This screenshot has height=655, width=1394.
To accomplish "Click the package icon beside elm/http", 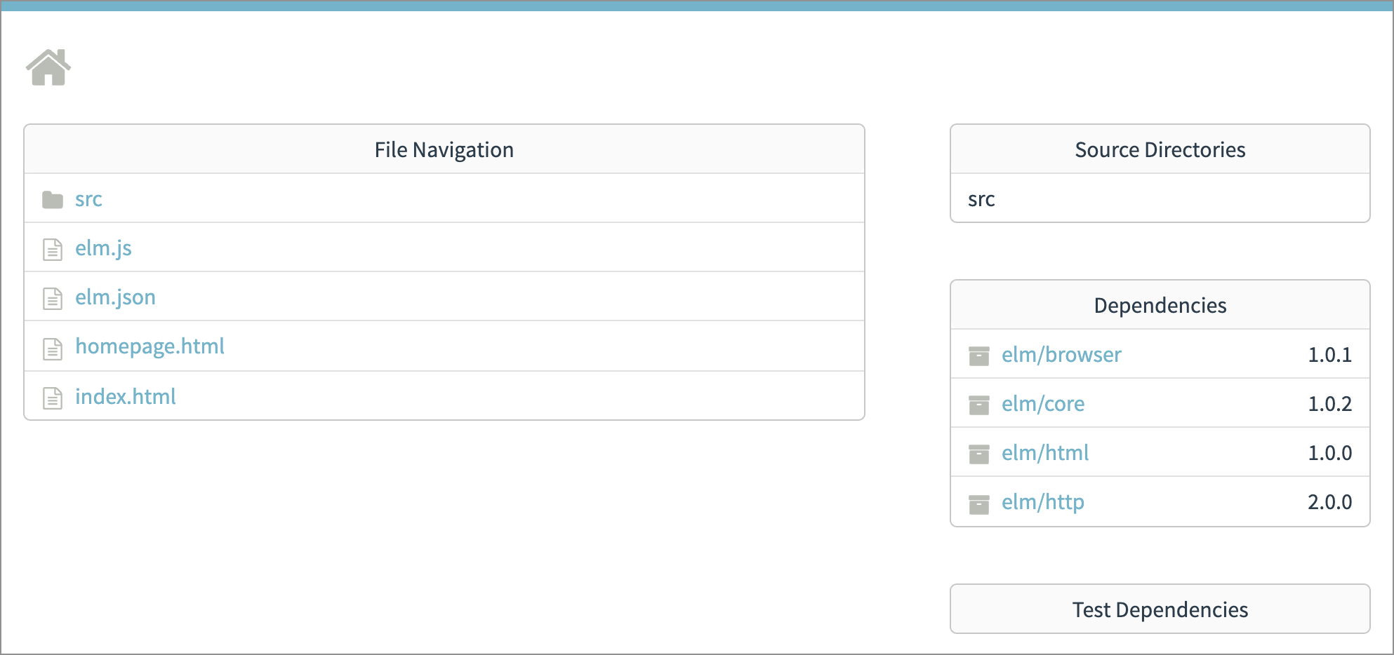I will (979, 504).
